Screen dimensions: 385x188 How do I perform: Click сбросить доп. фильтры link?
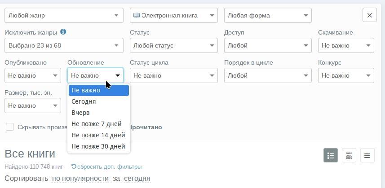point(109,167)
